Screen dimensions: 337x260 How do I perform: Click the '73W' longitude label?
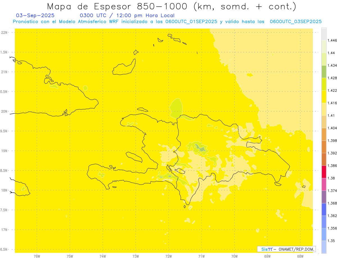click(x=136, y=256)
